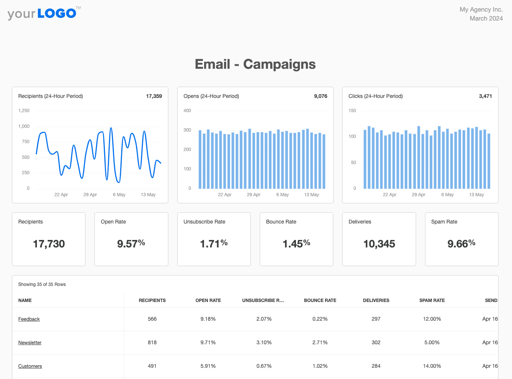The image size is (512, 379).
Task: Click the Name column header
Action: [x=25, y=300]
